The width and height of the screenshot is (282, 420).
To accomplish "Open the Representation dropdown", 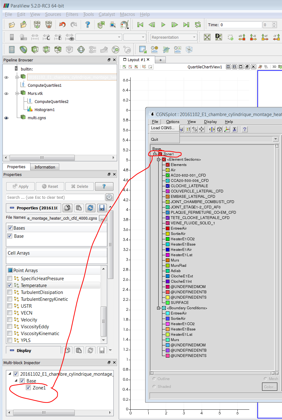I will point(174,37).
